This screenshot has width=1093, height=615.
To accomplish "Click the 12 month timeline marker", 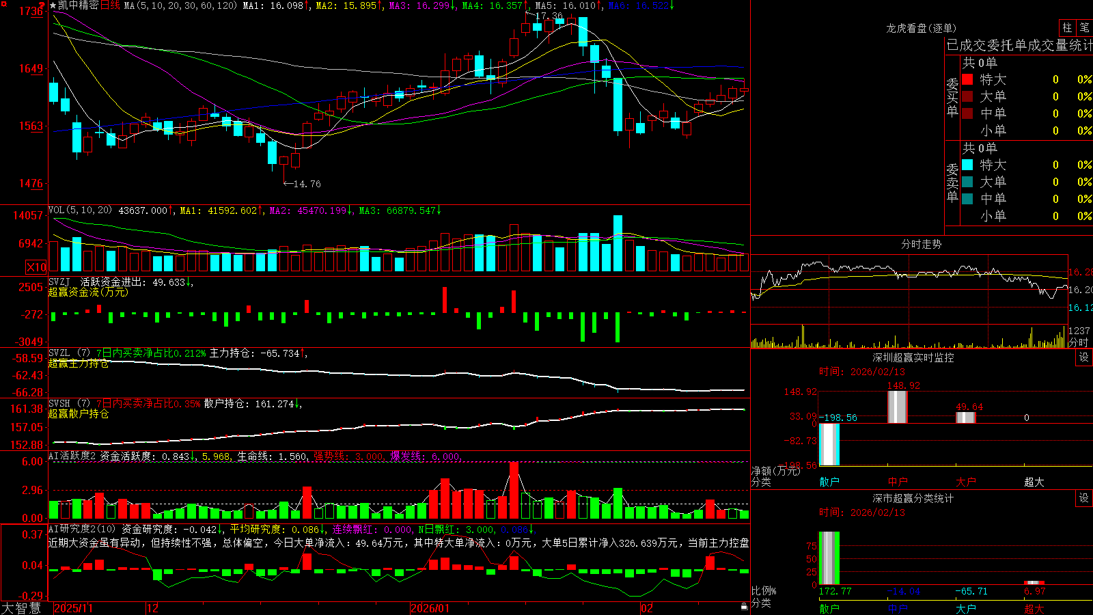I will (152, 608).
